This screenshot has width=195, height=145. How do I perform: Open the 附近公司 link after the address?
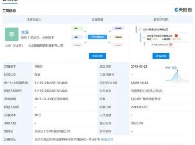(x=107, y=139)
